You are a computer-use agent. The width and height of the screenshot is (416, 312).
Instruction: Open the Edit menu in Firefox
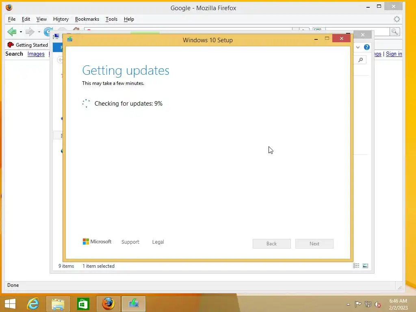(26, 19)
